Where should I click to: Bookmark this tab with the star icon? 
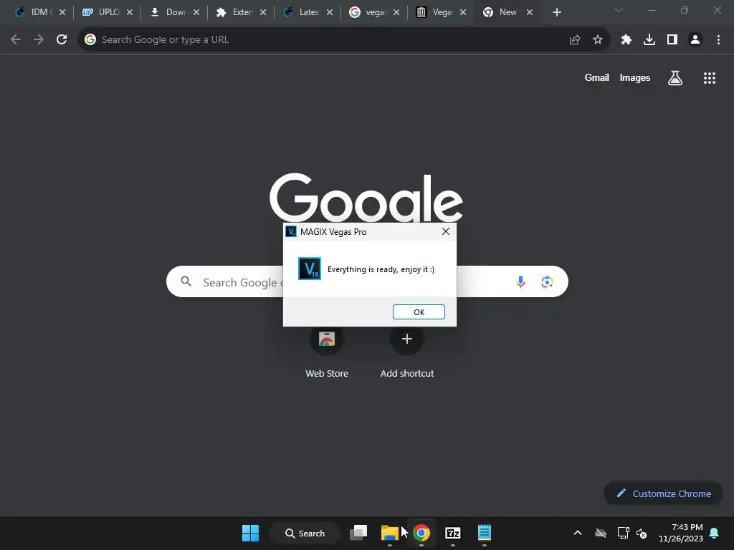598,40
